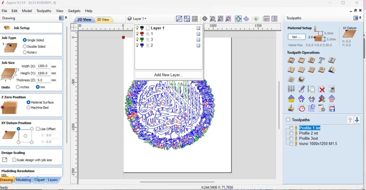
Task: Click the zoom to selected objects icon
Action: (x=228, y=19)
